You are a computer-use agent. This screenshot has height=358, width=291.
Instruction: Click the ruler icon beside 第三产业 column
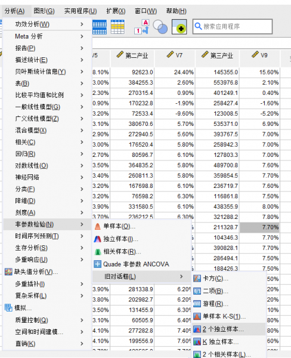point(205,54)
